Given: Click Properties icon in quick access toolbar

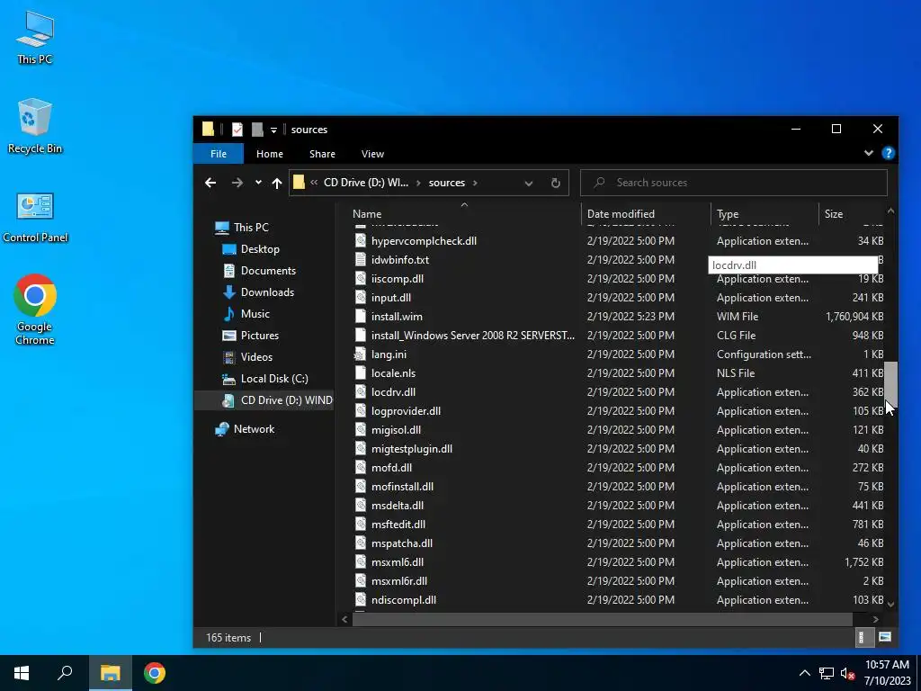Looking at the screenshot, I should pyautogui.click(x=237, y=130).
